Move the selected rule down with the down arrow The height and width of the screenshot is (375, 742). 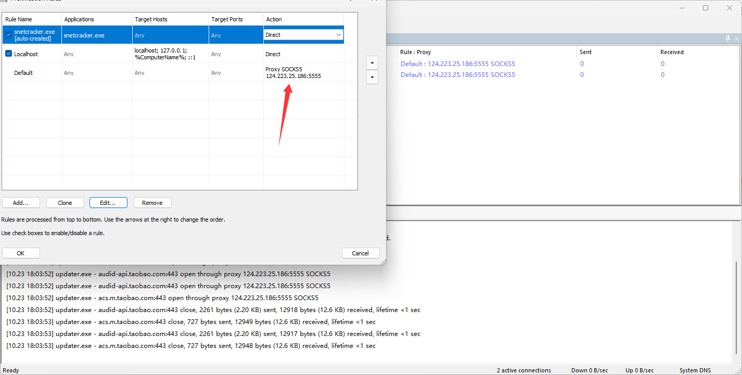click(372, 77)
